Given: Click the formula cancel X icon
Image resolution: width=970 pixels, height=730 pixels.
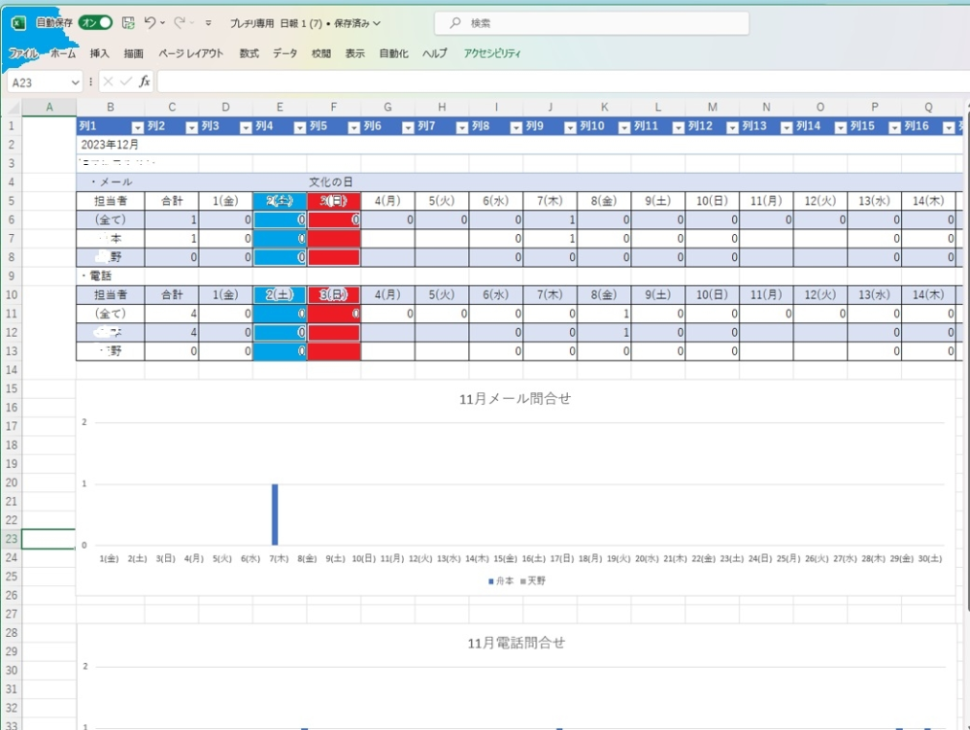Looking at the screenshot, I should (108, 82).
